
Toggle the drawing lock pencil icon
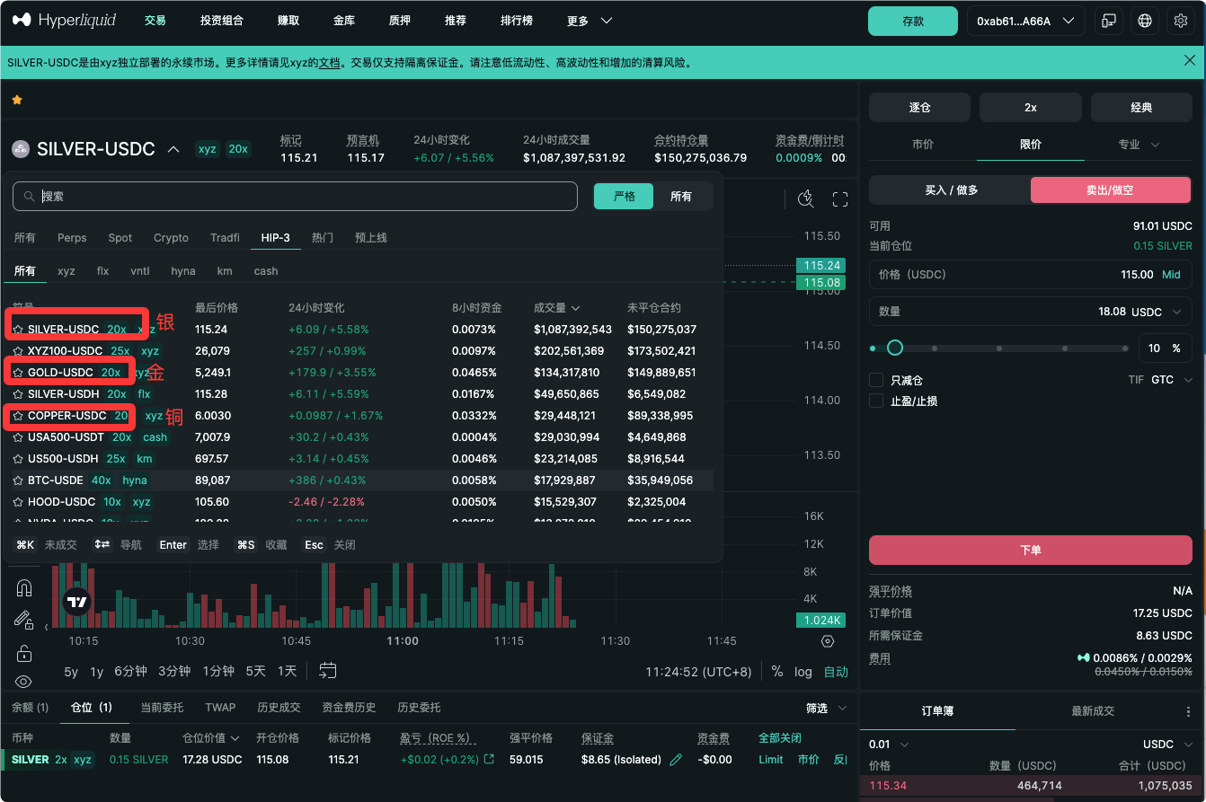tap(23, 620)
